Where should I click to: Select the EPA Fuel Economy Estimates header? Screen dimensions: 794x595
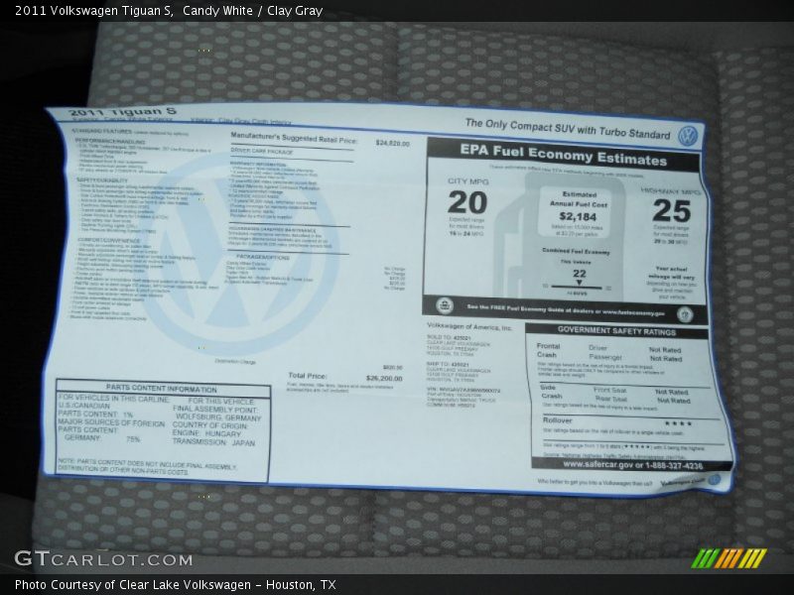[x=563, y=159]
